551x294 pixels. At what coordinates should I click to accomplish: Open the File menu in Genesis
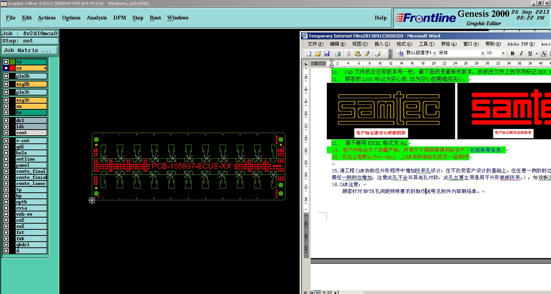coord(11,18)
